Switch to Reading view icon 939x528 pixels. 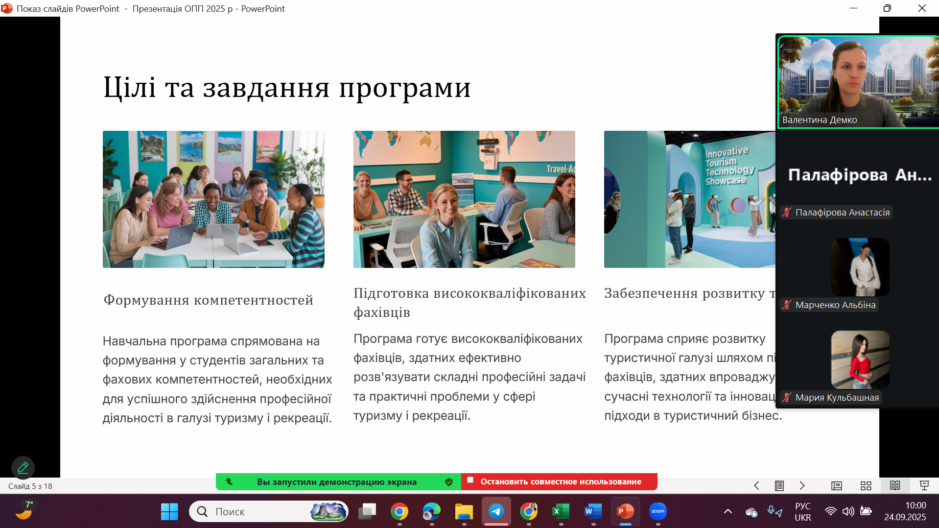pyautogui.click(x=895, y=485)
